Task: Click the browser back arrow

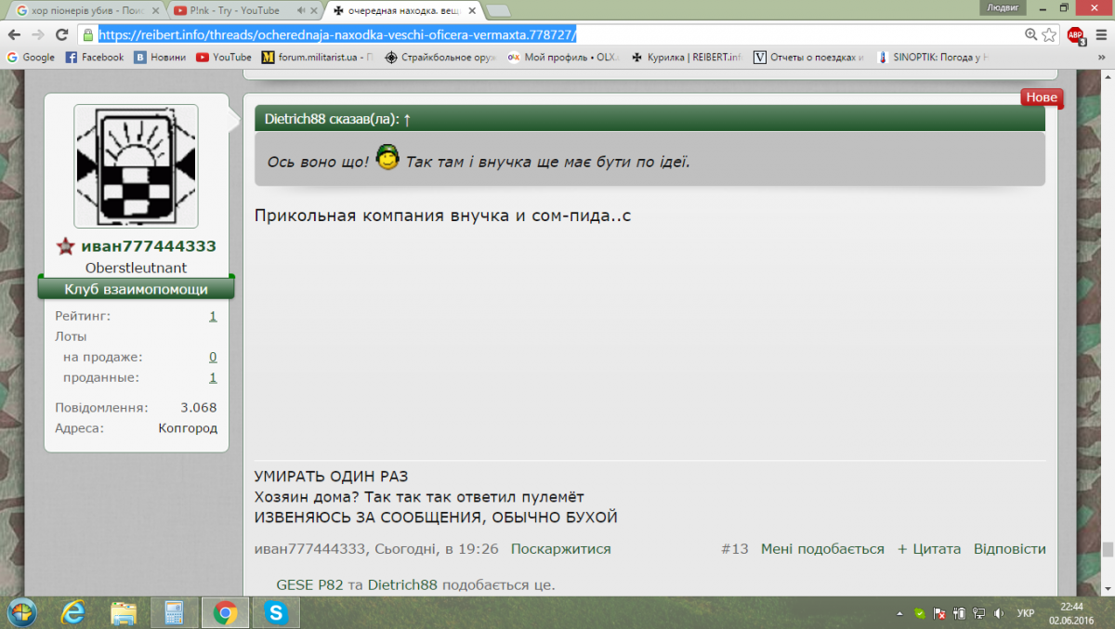Action: pos(13,34)
